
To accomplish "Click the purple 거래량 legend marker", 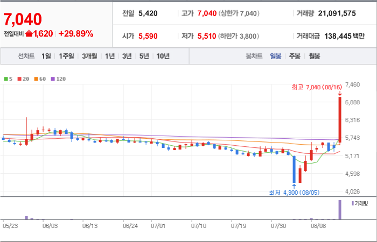I will (353, 204).
